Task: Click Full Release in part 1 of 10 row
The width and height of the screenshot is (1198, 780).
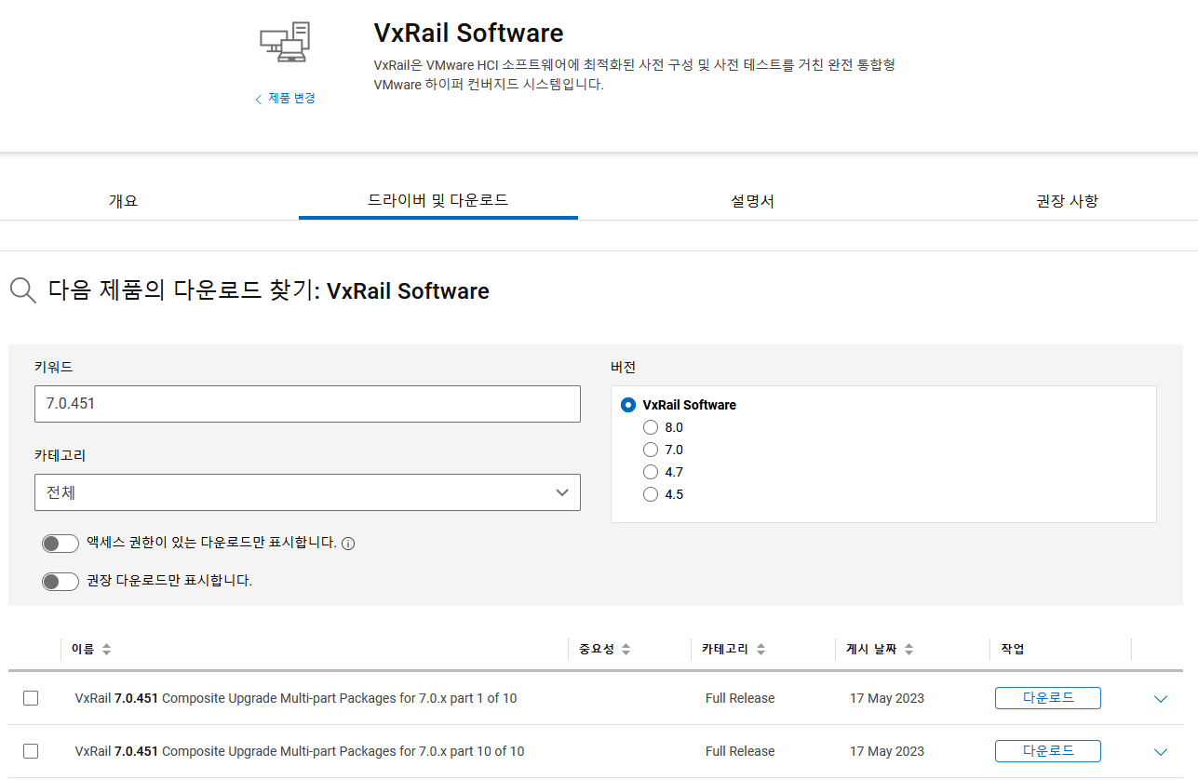Action: [x=740, y=698]
